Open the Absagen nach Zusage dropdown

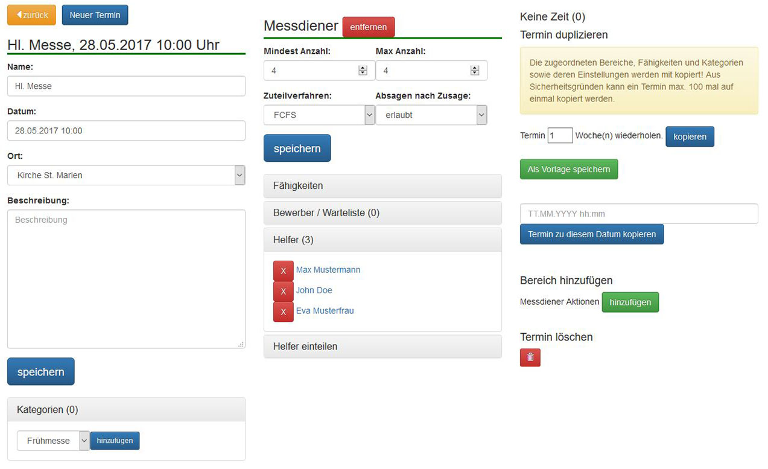[x=431, y=115]
